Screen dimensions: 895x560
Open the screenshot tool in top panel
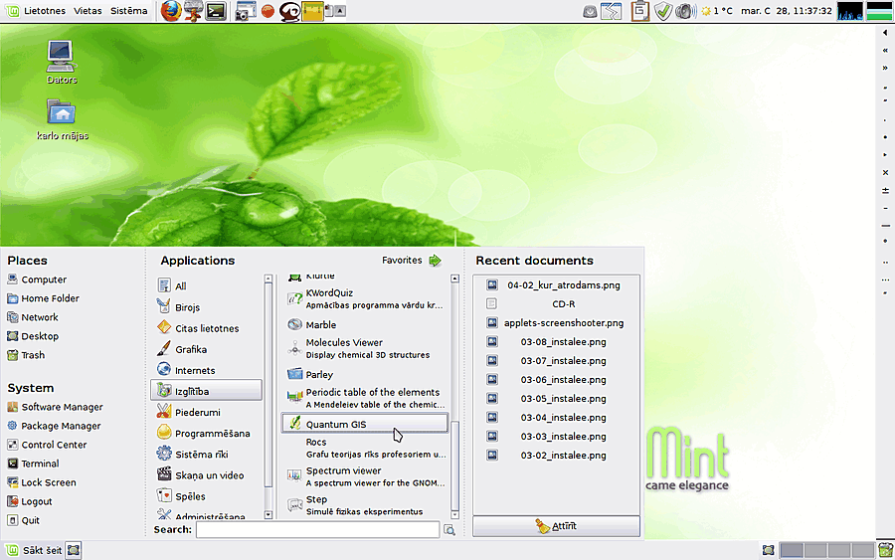[x=246, y=11]
